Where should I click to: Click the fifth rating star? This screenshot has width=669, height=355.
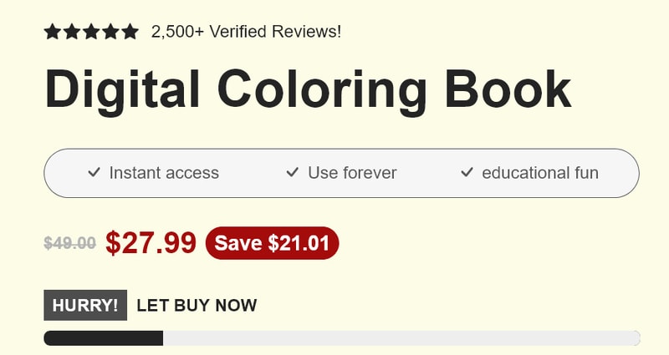130,32
